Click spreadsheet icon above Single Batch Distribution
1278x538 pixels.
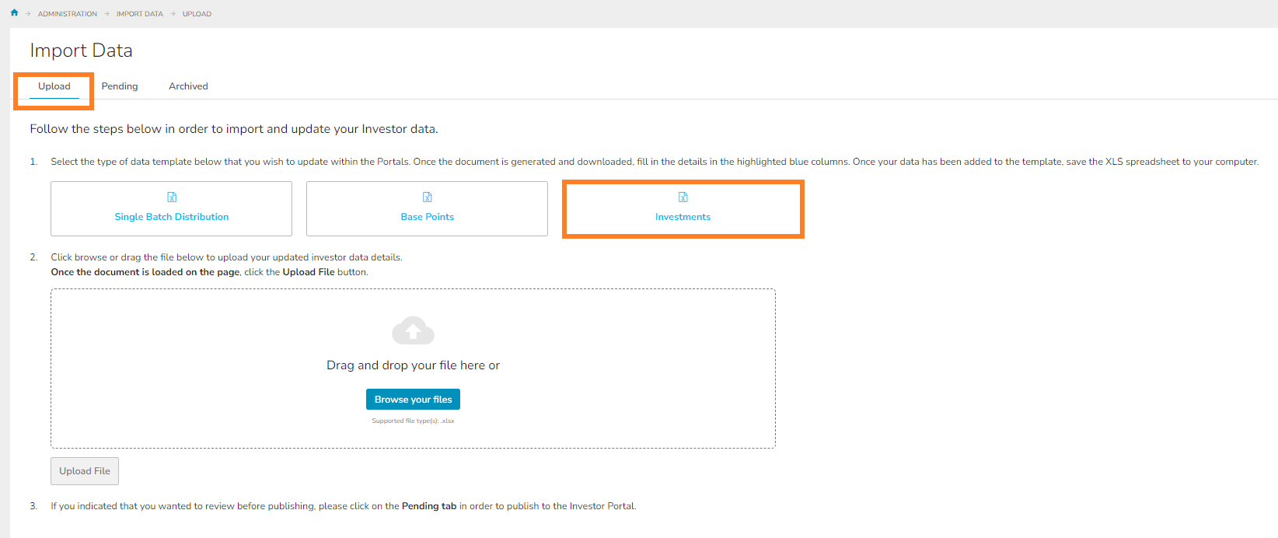click(x=172, y=197)
